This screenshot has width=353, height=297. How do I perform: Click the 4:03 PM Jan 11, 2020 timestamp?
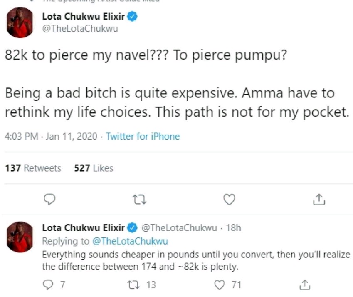51,136
